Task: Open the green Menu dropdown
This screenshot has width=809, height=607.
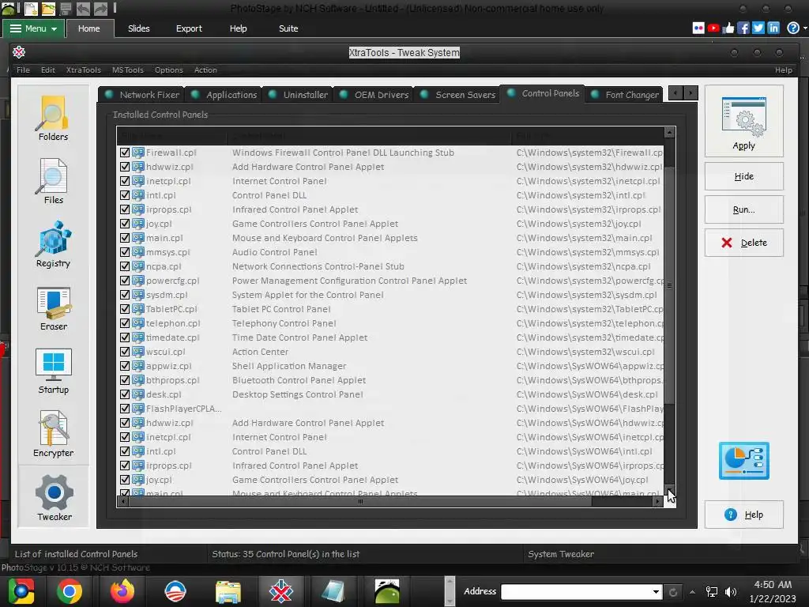Action: (x=33, y=28)
